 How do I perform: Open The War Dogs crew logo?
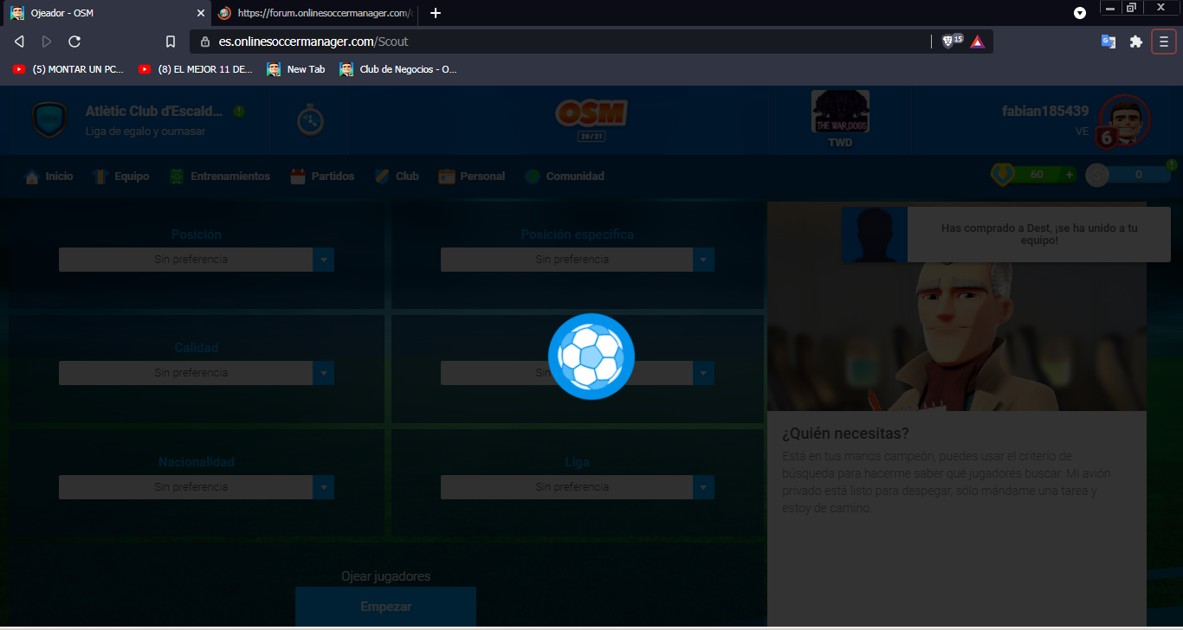click(x=840, y=112)
